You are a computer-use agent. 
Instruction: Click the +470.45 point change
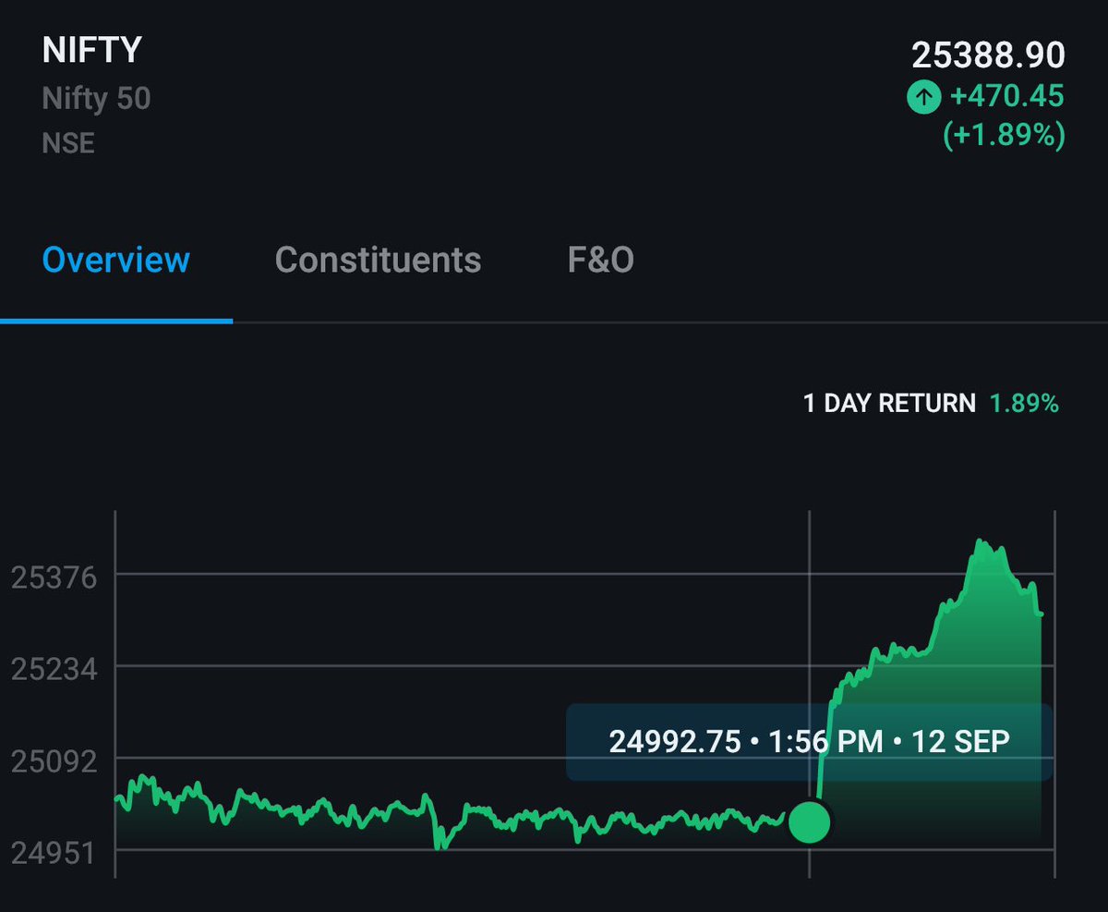1006,96
